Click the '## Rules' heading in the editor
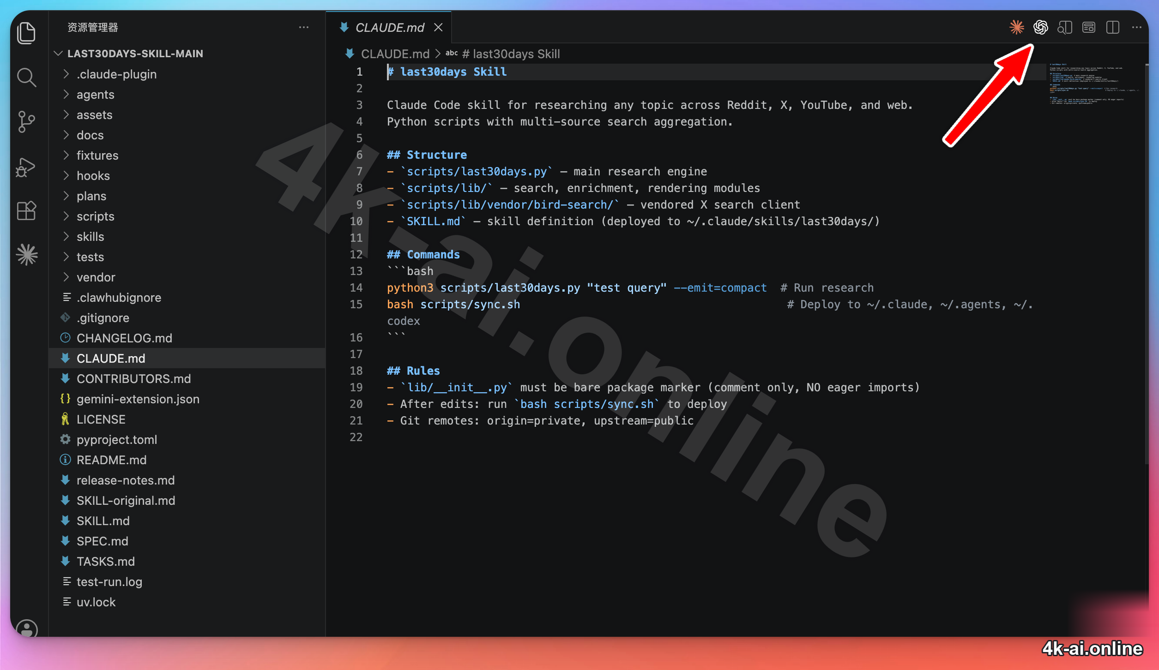Screen dimensions: 1159x670 413,371
